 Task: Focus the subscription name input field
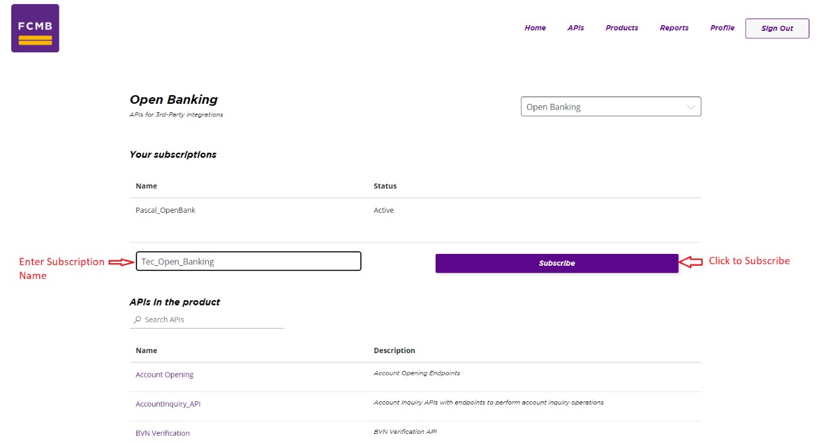pyautogui.click(x=248, y=262)
